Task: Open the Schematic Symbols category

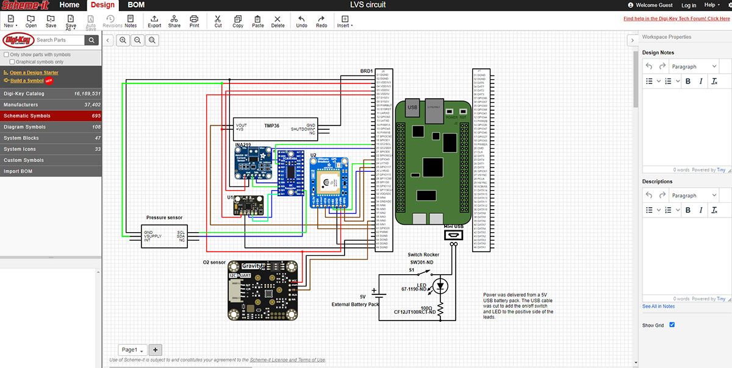Action: pyautogui.click(x=51, y=116)
